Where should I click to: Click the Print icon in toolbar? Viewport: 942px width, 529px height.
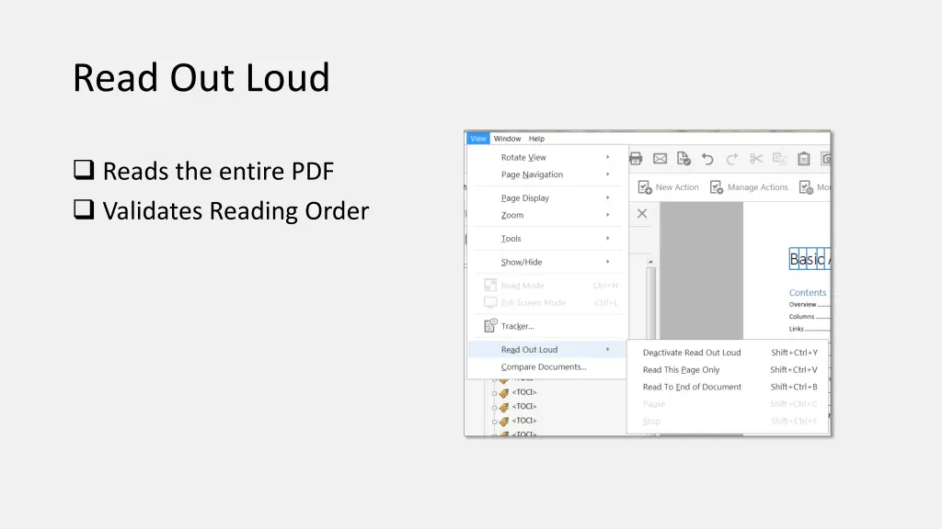point(636,159)
